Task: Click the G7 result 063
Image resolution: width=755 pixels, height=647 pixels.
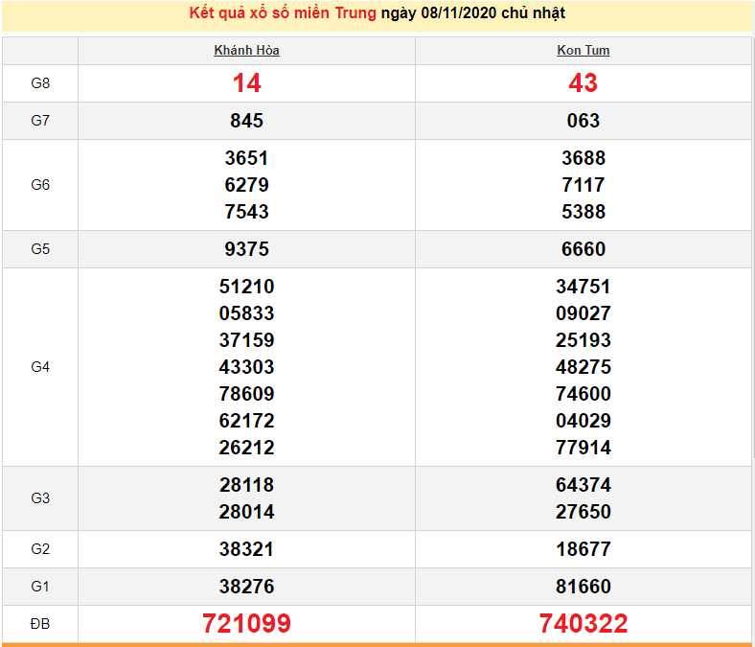Action: [x=583, y=121]
